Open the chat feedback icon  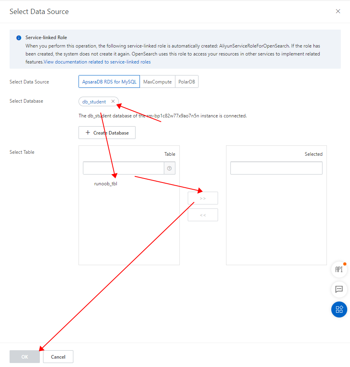[339, 289]
